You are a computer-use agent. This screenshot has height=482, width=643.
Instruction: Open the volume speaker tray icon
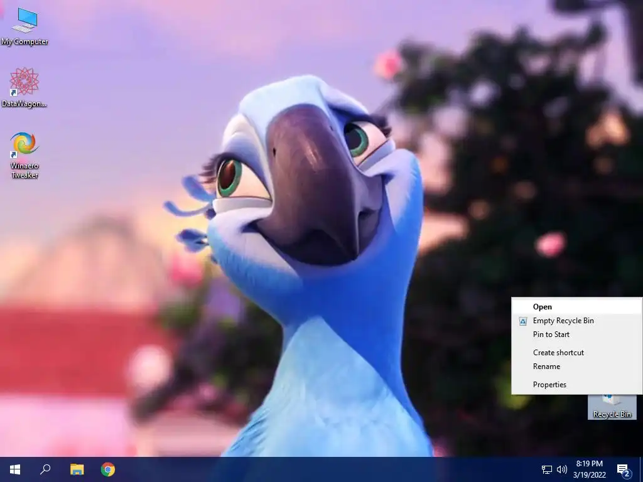coord(562,469)
